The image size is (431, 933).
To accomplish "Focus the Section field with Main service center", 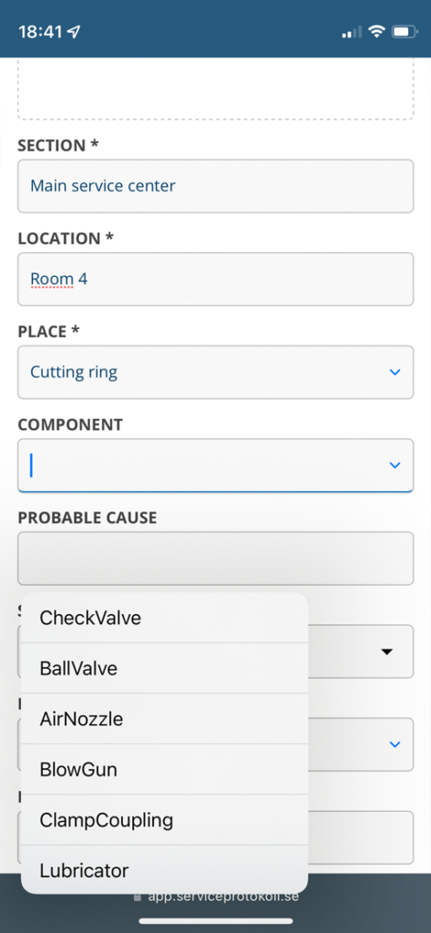I will (215, 186).
